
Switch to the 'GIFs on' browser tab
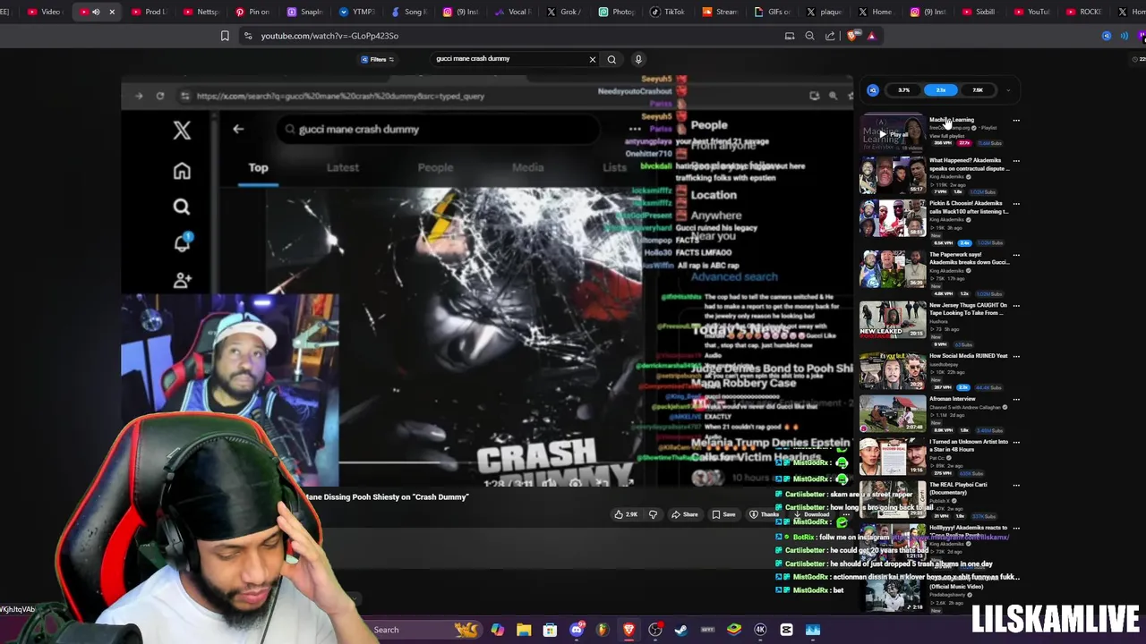[x=772, y=12]
